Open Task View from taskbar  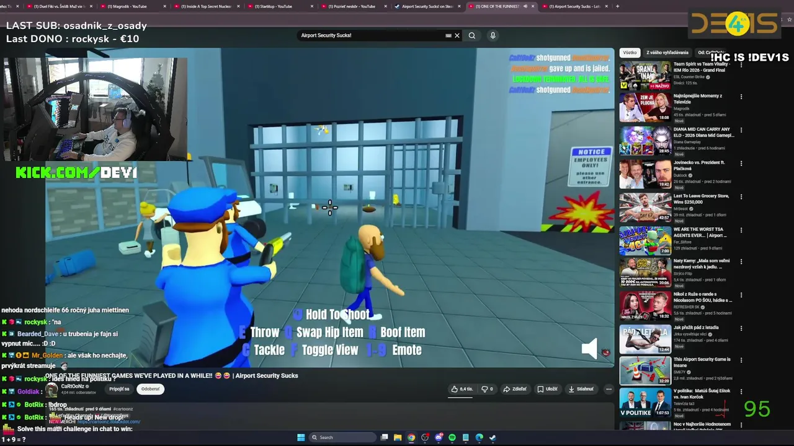[385, 437]
